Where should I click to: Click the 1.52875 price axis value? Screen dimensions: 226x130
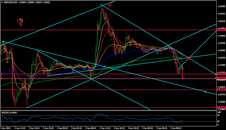pyautogui.click(x=221, y=87)
